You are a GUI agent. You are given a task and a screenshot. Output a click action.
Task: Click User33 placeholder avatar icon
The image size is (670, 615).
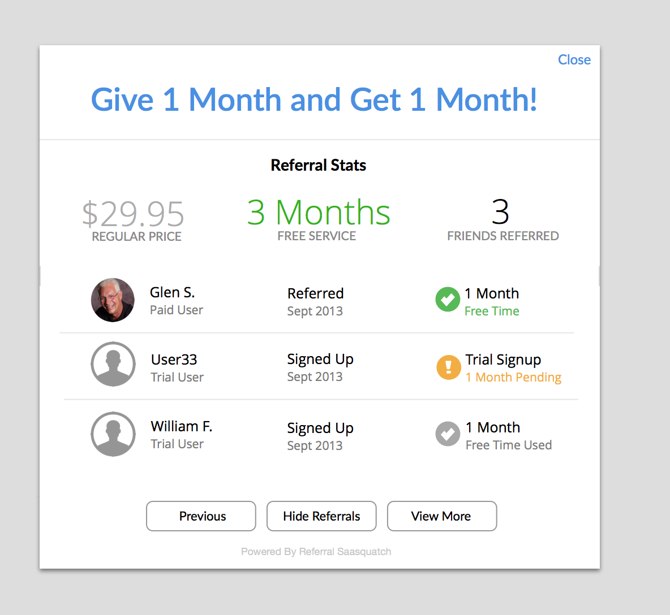pyautogui.click(x=113, y=365)
